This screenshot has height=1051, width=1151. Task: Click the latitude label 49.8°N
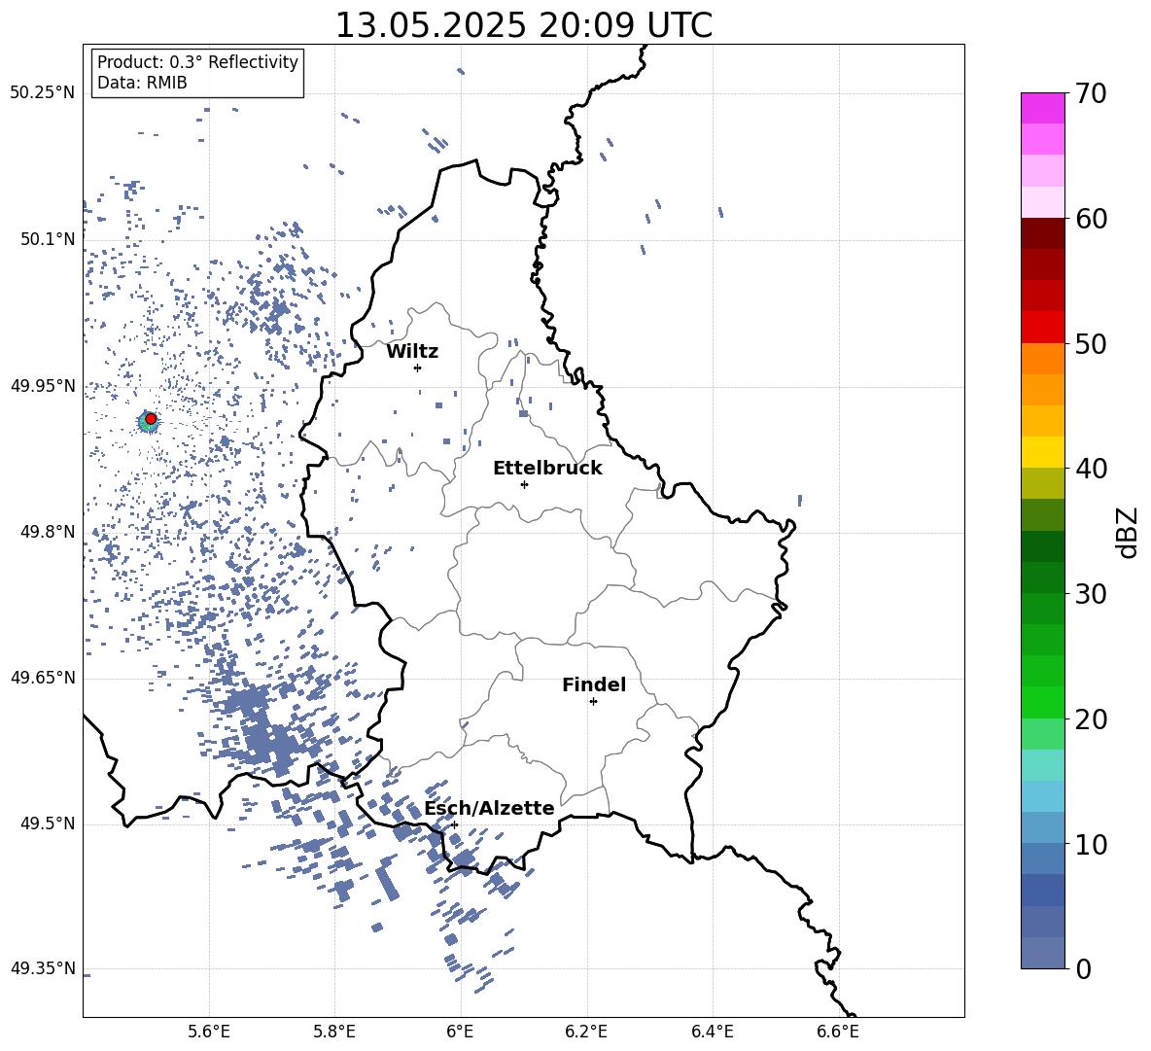click(48, 532)
